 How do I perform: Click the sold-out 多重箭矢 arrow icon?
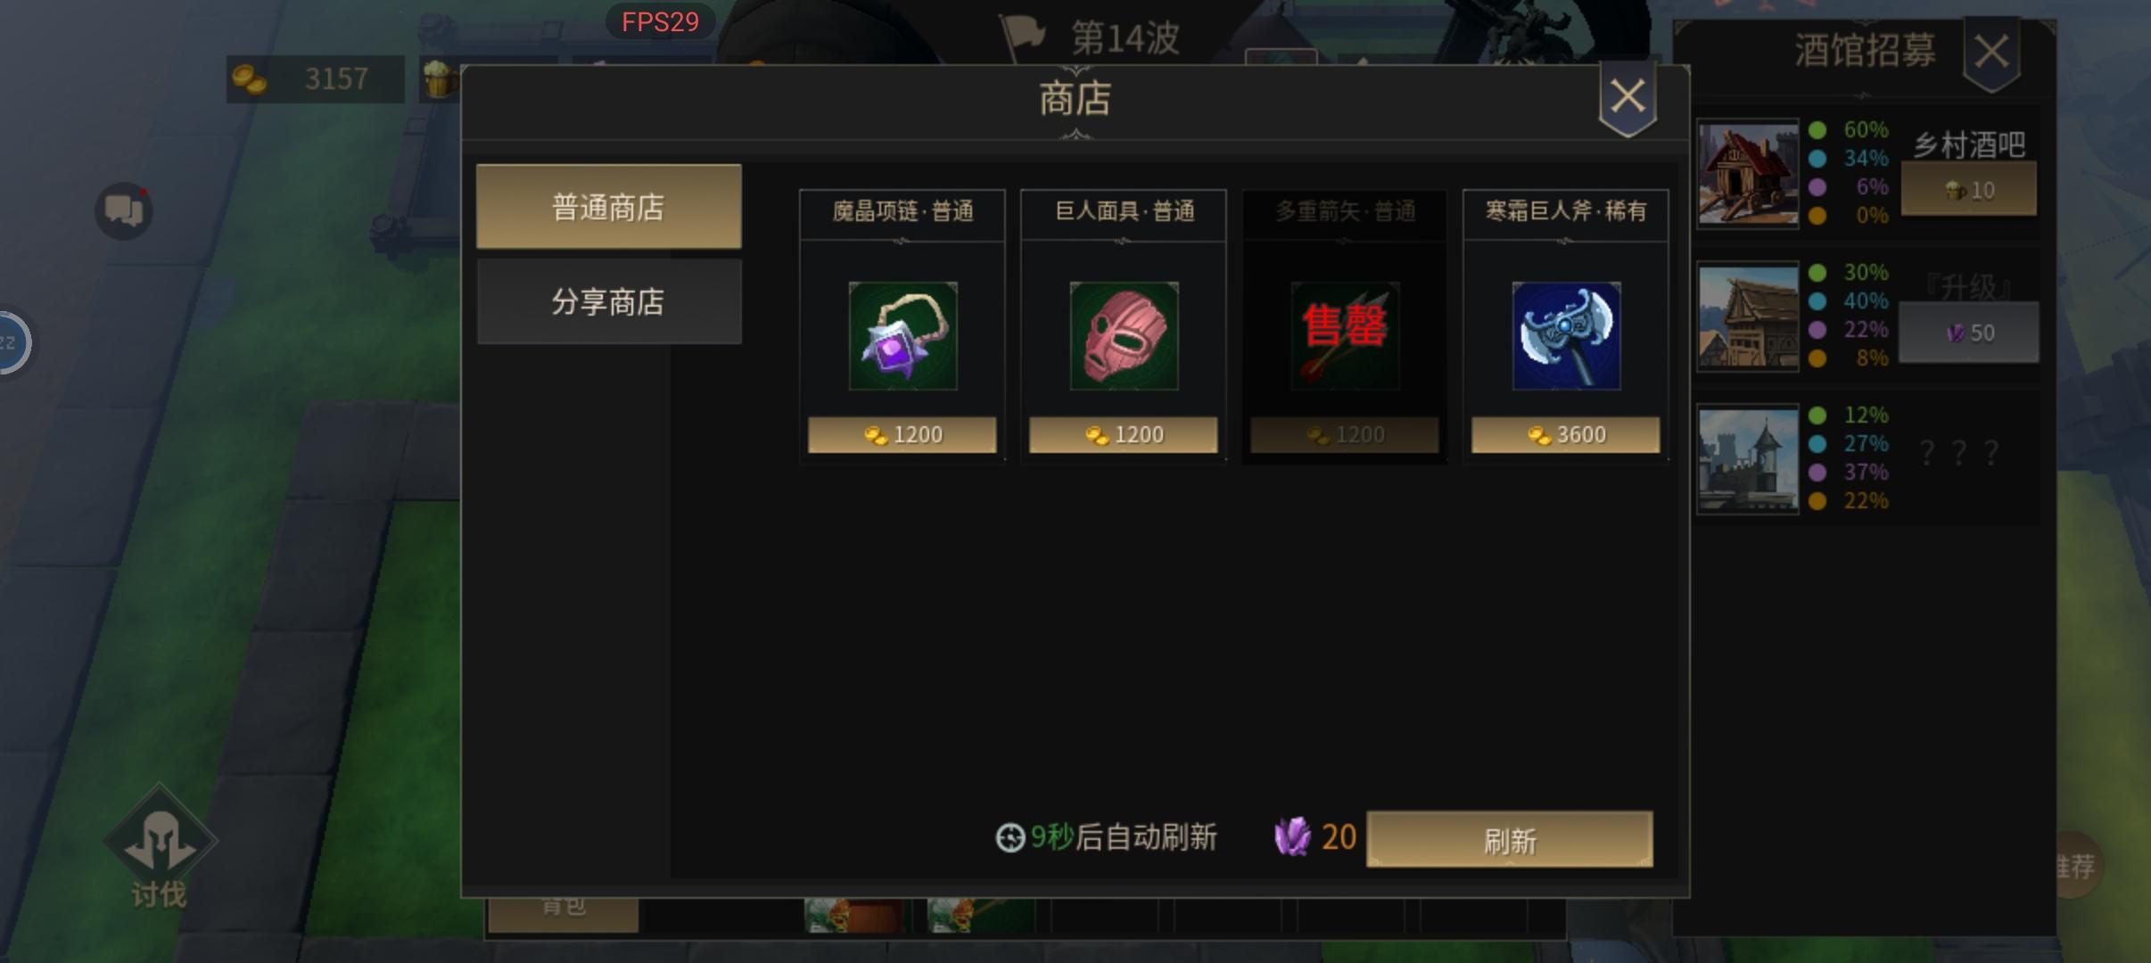(1345, 336)
